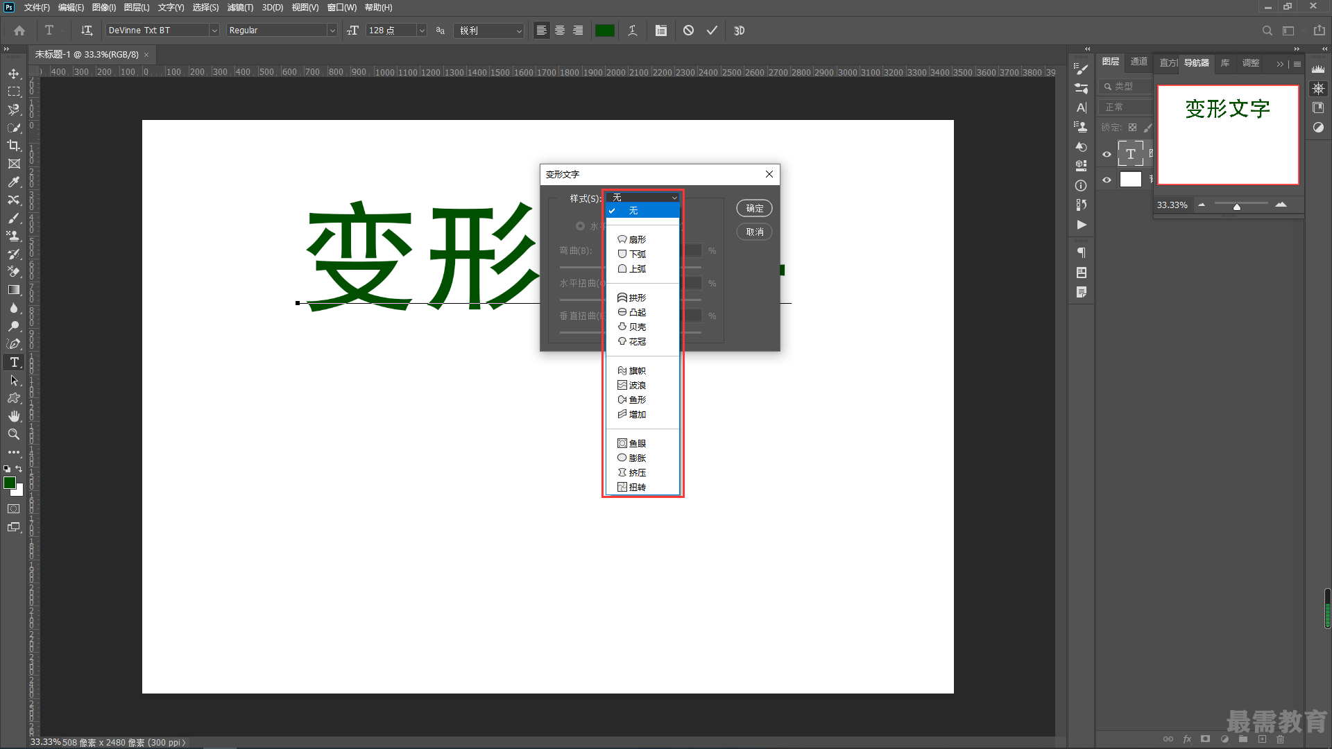Toggle text orientation icon

click(87, 31)
